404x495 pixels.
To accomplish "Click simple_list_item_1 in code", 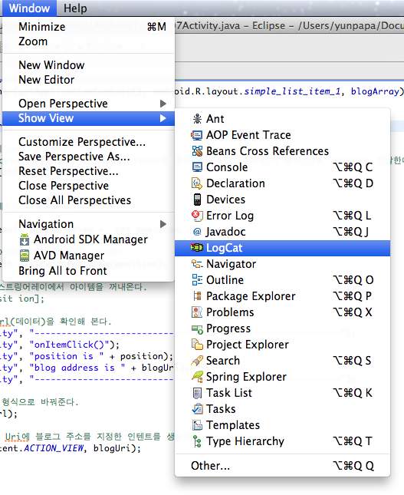I will (x=292, y=91).
